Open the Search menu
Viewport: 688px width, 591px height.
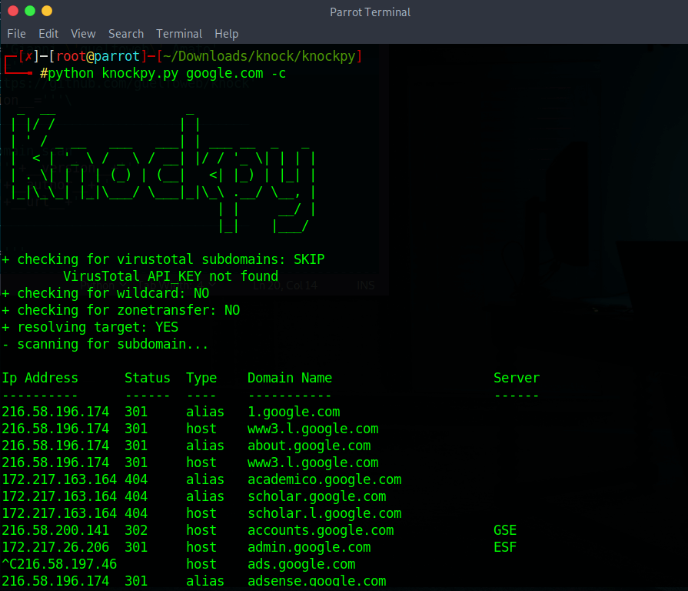[x=126, y=34]
